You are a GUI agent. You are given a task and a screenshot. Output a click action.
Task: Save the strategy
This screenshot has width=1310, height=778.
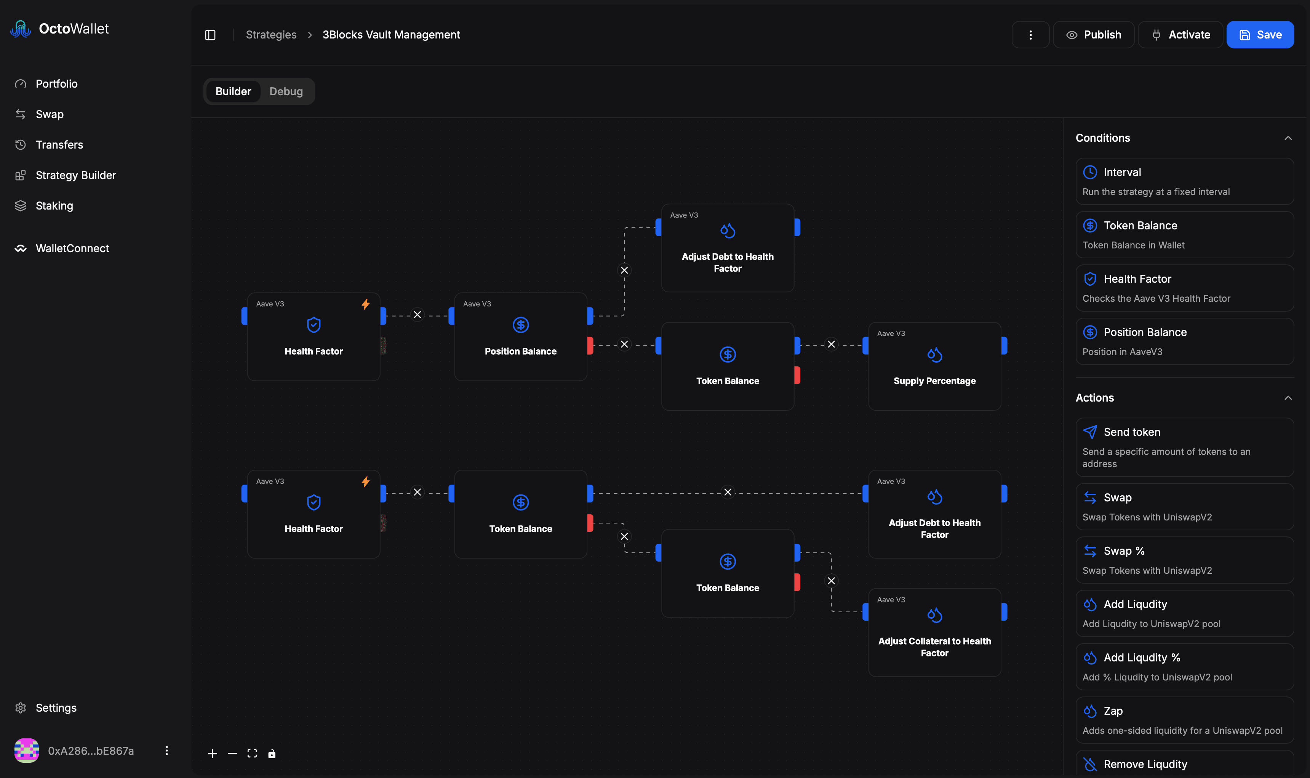coord(1260,35)
